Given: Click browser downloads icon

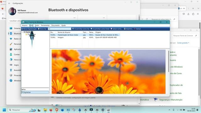Looking at the screenshot, I should 188,14.
